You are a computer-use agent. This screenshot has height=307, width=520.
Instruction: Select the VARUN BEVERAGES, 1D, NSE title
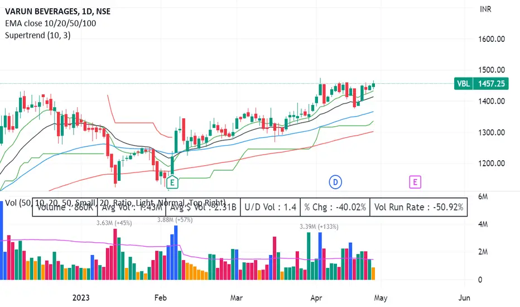57,11
